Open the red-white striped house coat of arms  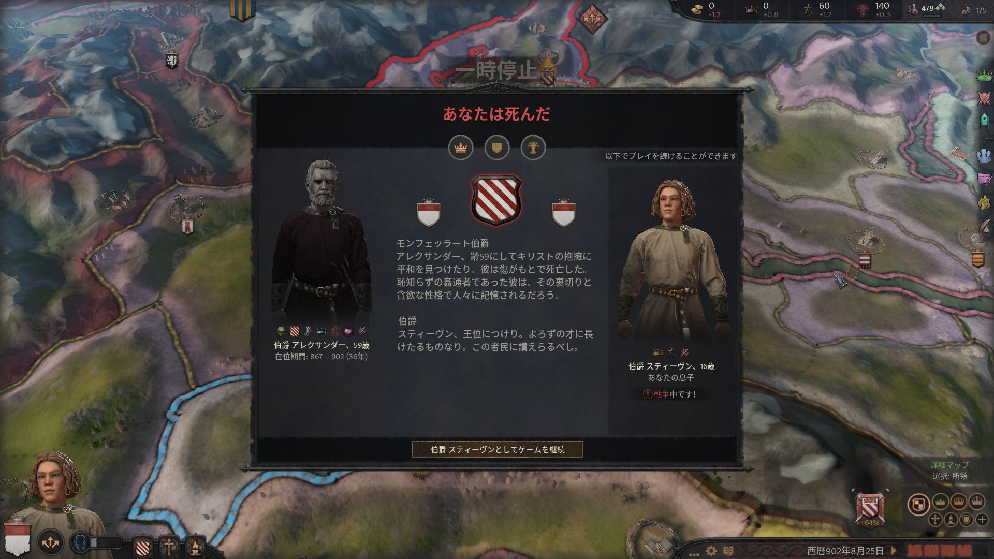tap(496, 200)
